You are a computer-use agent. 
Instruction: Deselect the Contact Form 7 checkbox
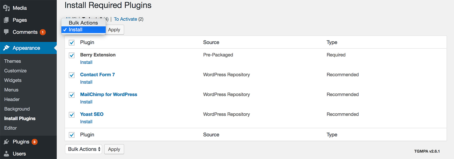pyautogui.click(x=71, y=75)
